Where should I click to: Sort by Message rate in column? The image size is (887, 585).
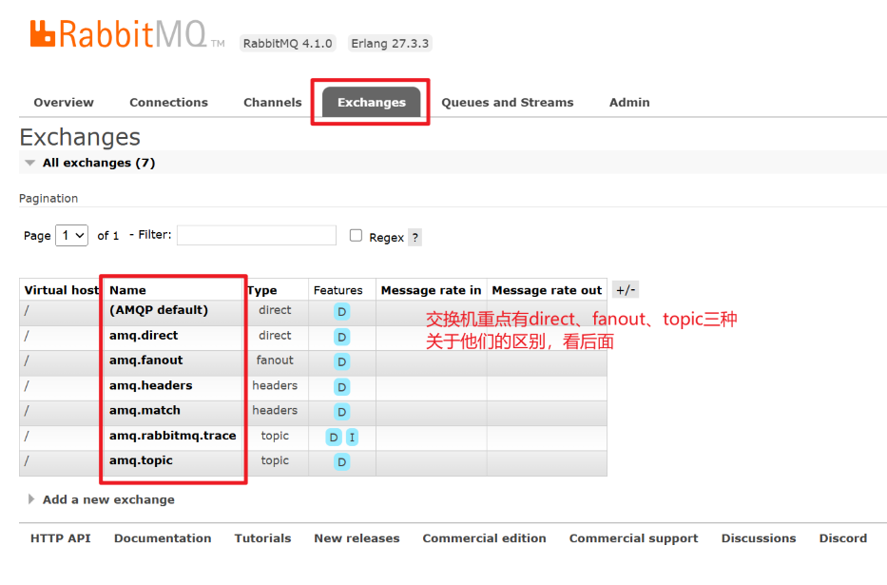pyautogui.click(x=431, y=290)
